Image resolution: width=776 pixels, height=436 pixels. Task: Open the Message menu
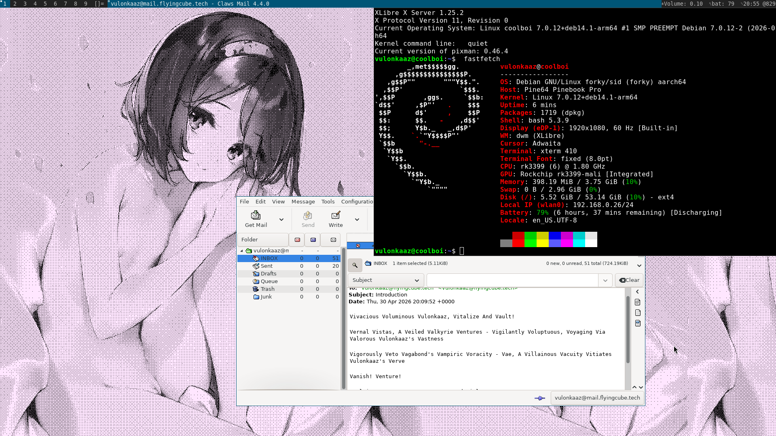tap(303, 201)
